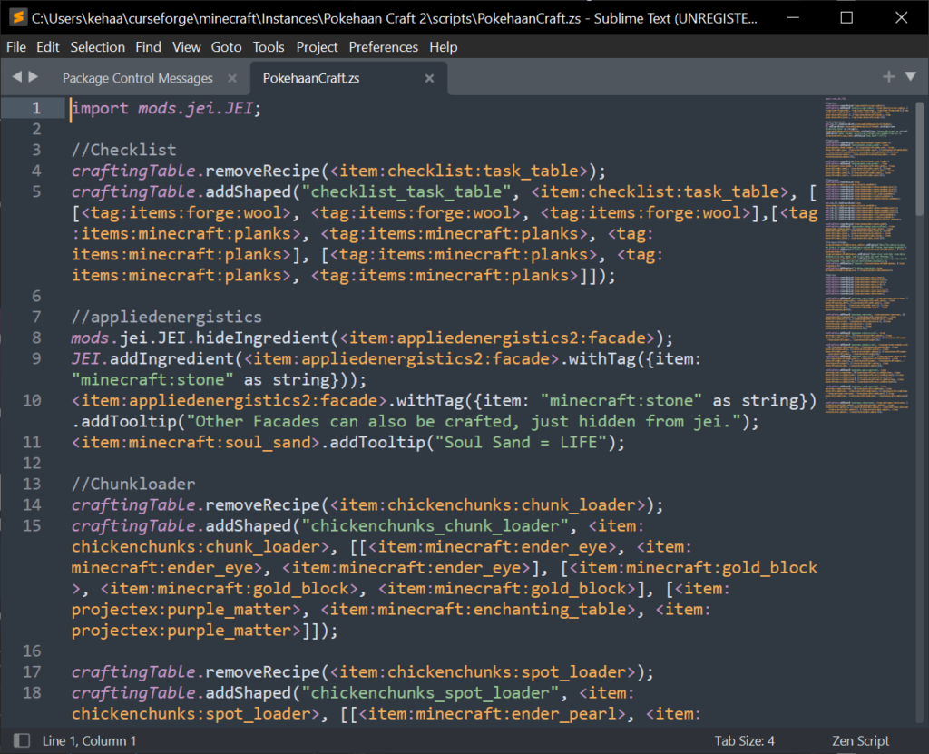Open the View menu

tap(187, 47)
